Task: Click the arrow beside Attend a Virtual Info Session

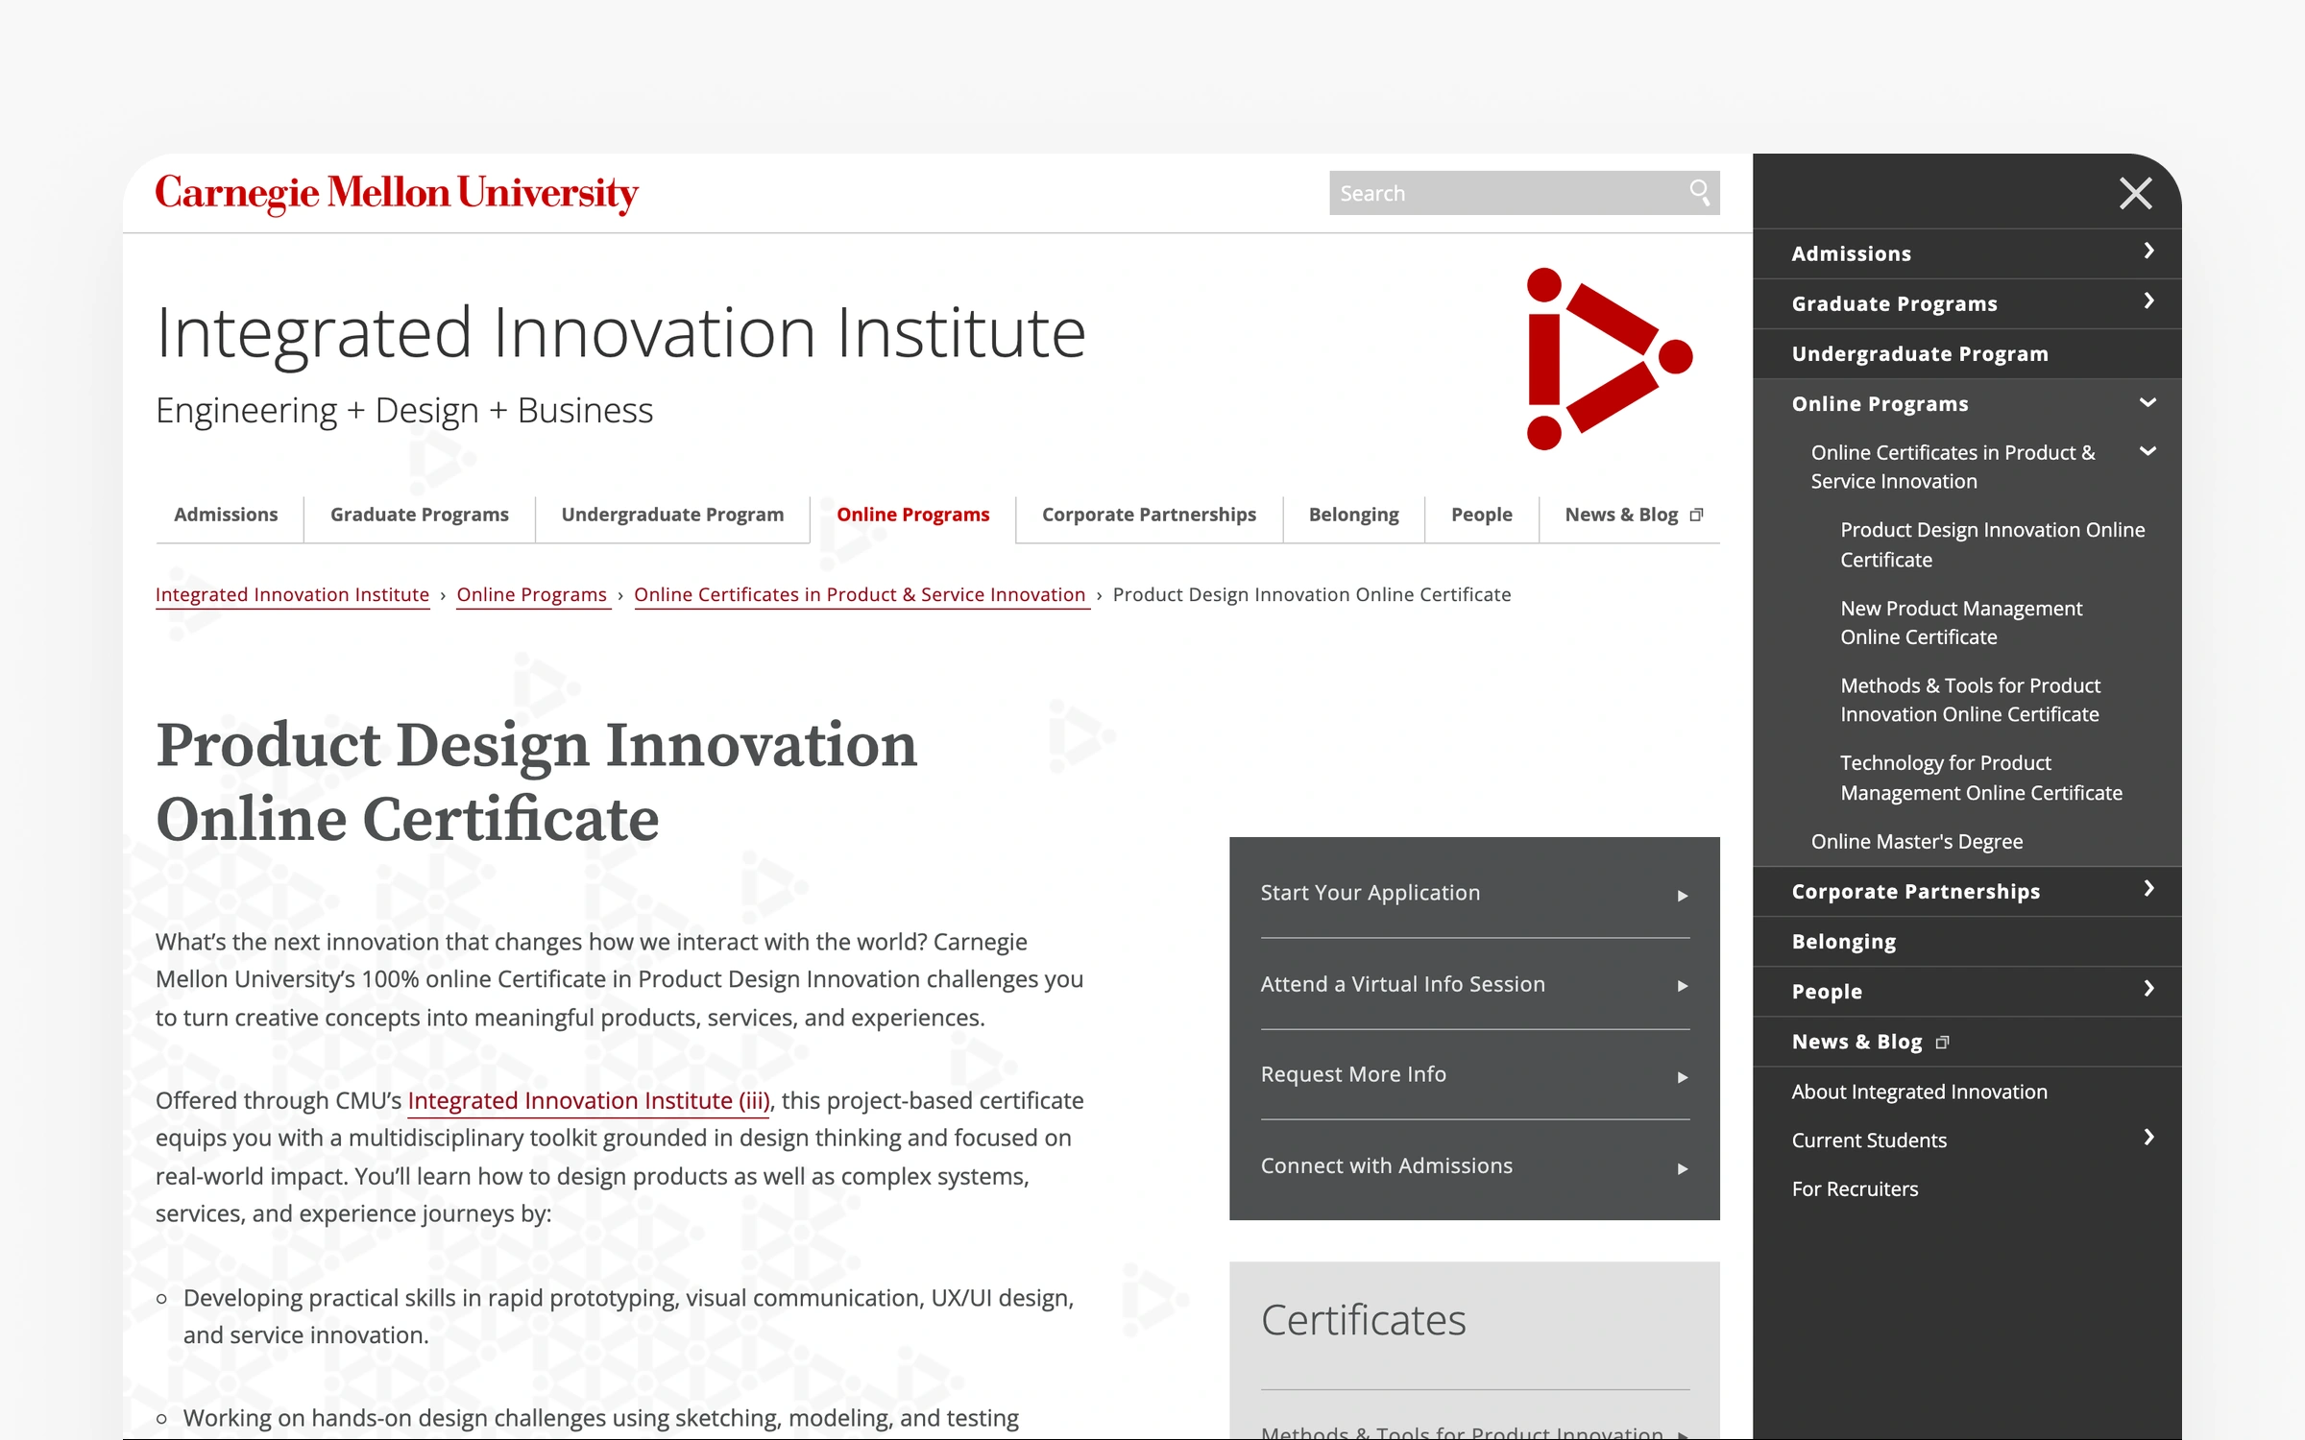Action: (x=1683, y=986)
